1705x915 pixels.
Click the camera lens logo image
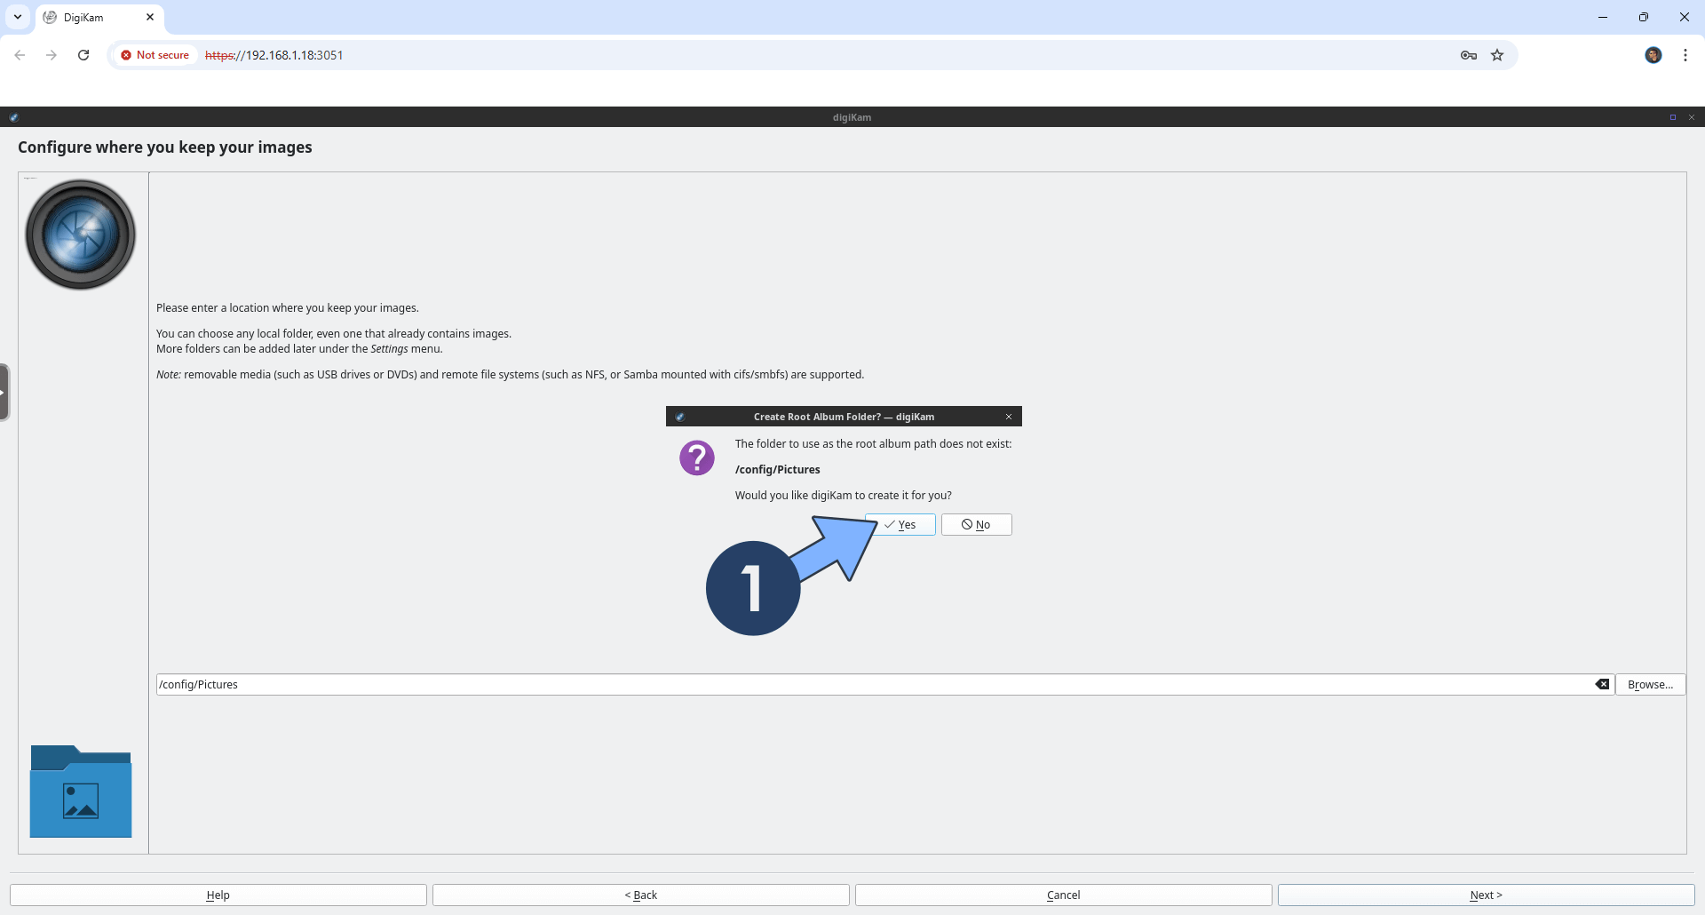(x=81, y=235)
